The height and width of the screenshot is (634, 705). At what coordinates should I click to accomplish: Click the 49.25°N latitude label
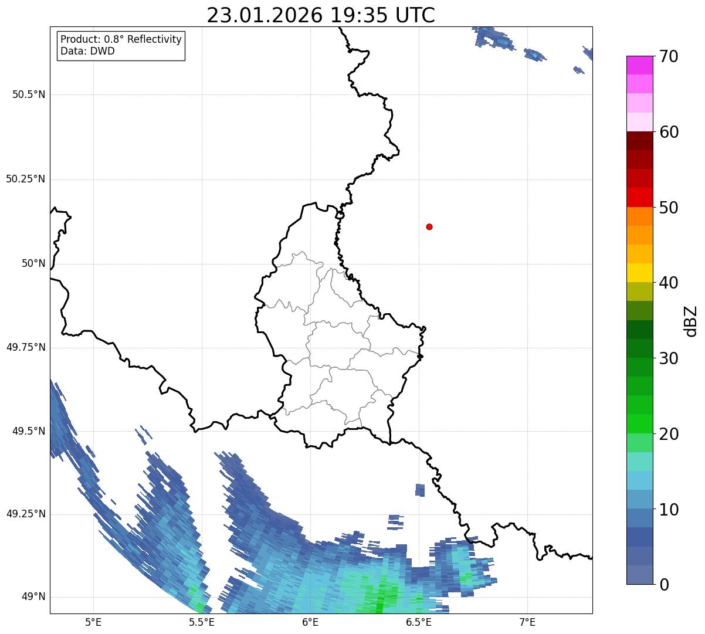pyautogui.click(x=25, y=514)
